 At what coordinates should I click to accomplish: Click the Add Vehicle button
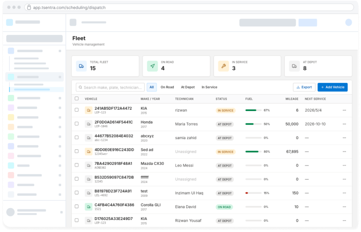pyautogui.click(x=332, y=87)
